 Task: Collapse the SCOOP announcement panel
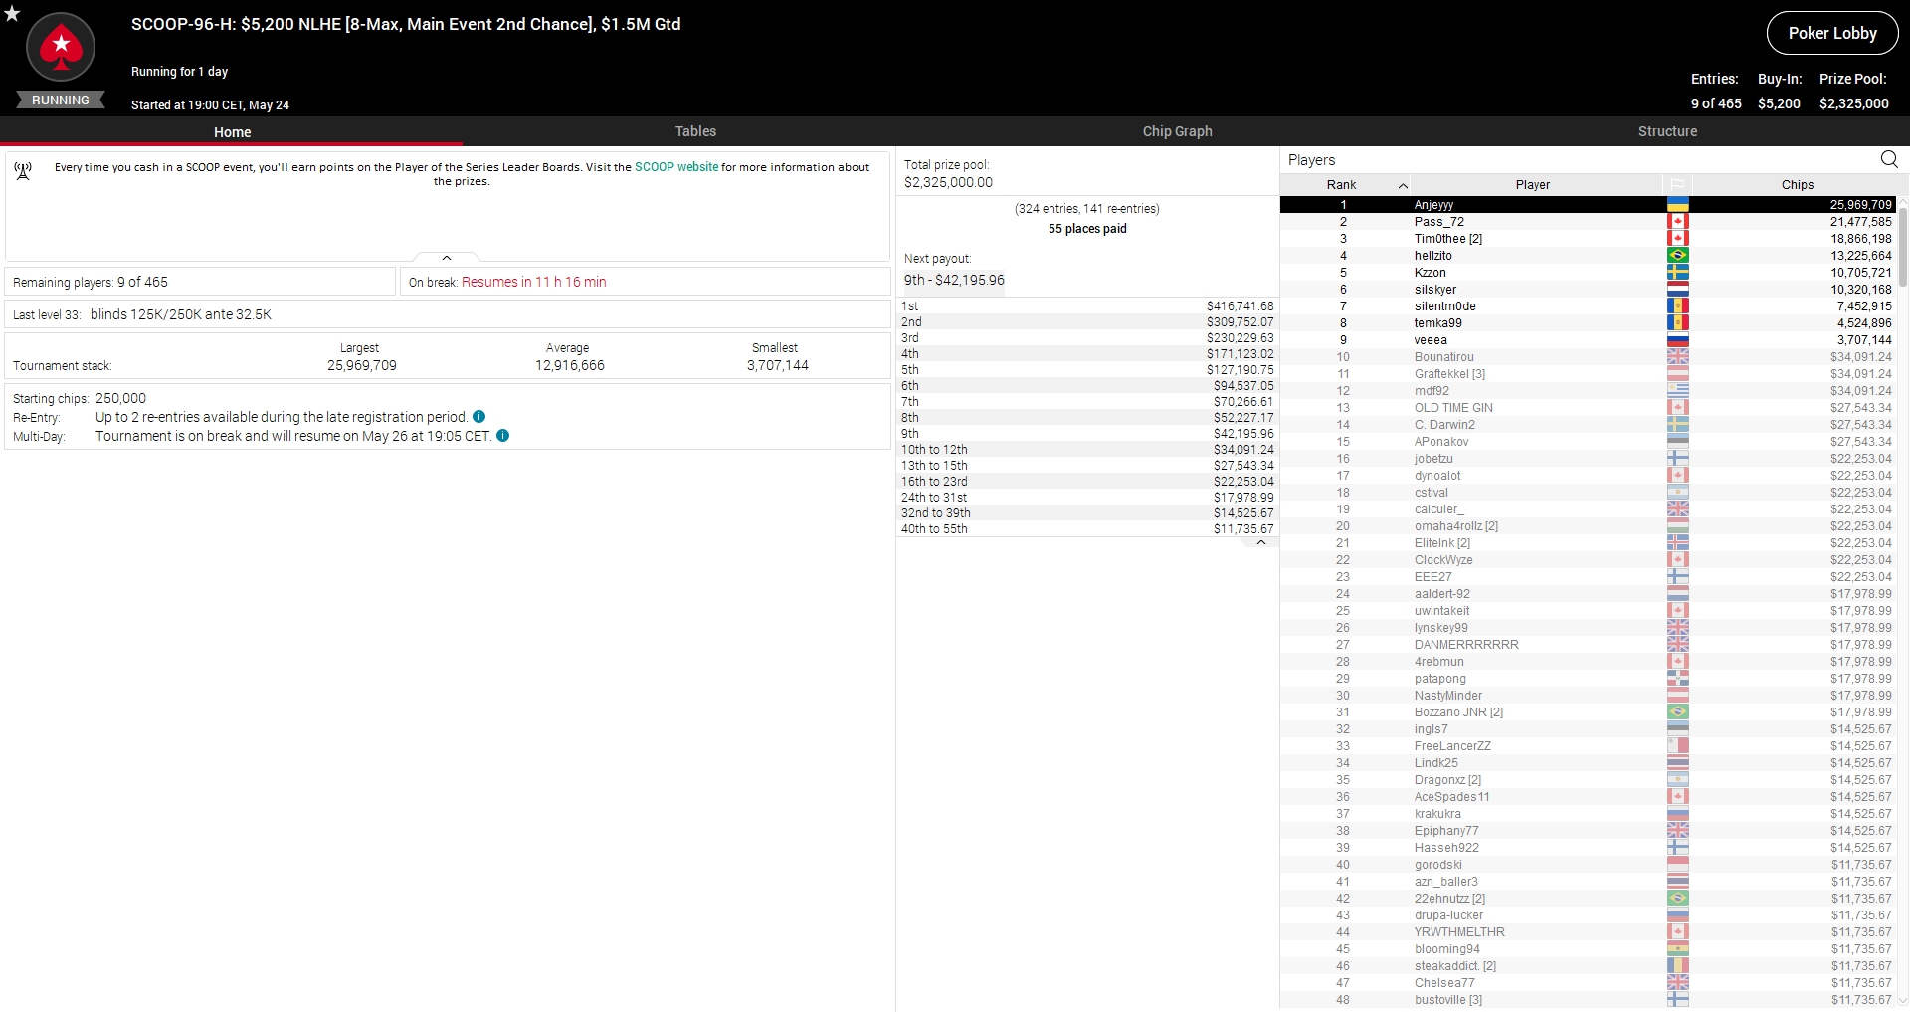pos(447,258)
